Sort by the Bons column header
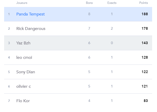The width and height of the screenshot is (157, 112). (x=89, y=3)
